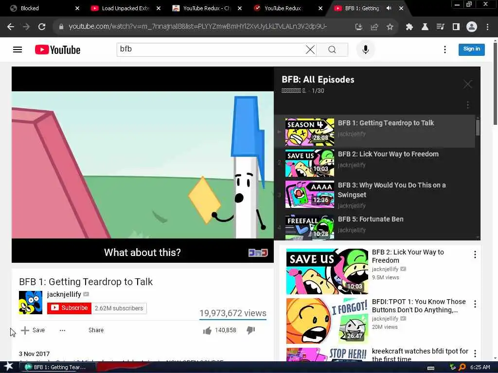Reload the current page
The height and width of the screenshot is (373, 498).
42,27
